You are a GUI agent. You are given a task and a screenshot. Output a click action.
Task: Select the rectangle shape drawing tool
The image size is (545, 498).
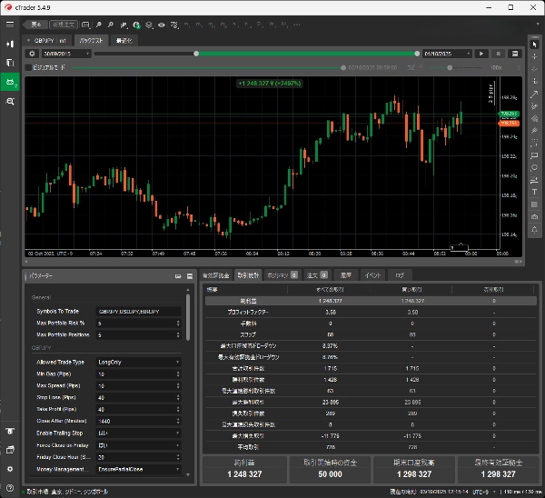535,155
